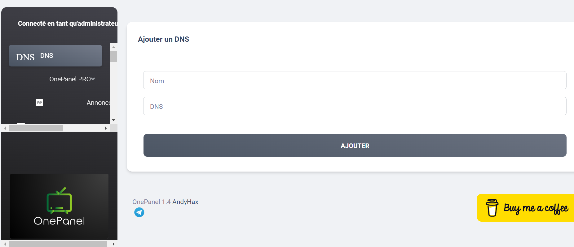Click the MP icon beside Annonce
This screenshot has height=247, width=574.
coord(39,103)
